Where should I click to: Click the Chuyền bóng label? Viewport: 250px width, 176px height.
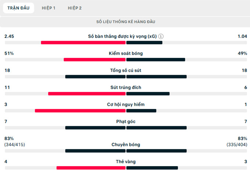126,144
